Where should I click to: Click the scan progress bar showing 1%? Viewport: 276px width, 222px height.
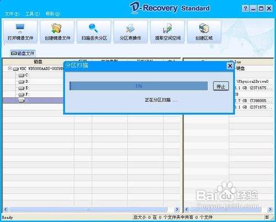(139, 86)
